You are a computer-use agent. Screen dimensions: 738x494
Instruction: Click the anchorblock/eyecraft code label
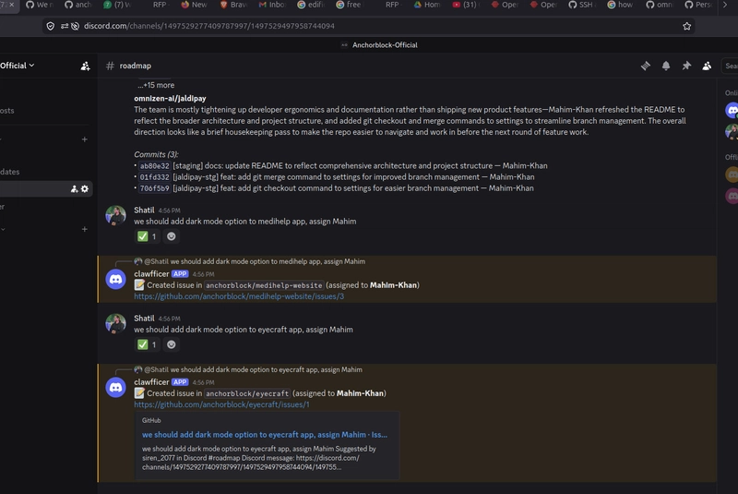[x=247, y=393]
